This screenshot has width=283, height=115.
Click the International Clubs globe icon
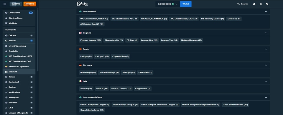(80, 97)
